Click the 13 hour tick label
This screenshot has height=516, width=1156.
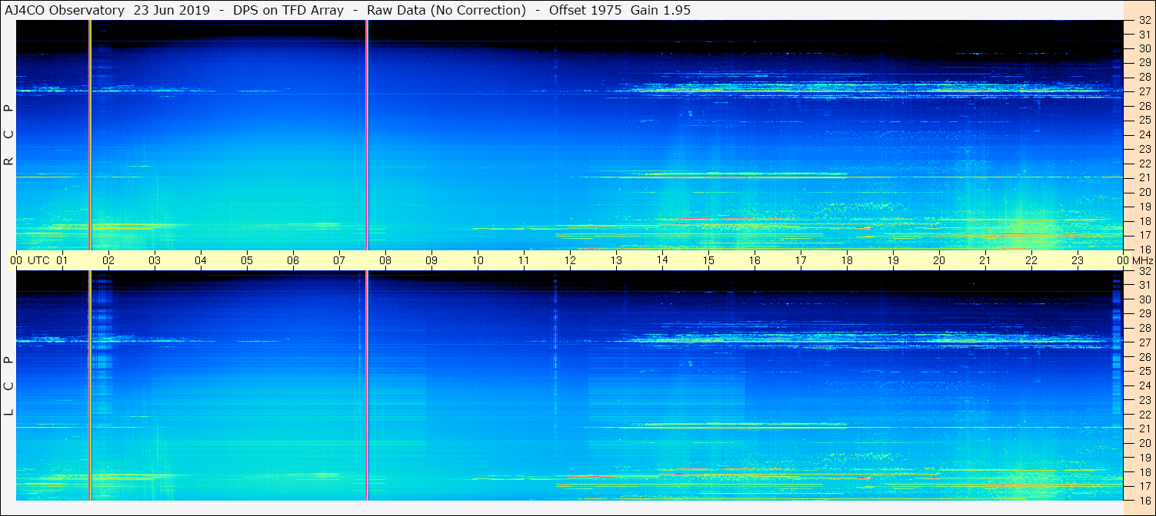coord(616,260)
